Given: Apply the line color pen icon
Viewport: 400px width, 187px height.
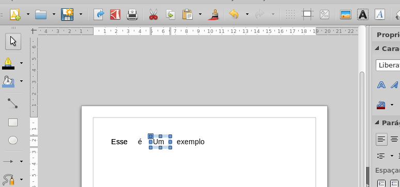Looking at the screenshot, I should tap(8, 63).
